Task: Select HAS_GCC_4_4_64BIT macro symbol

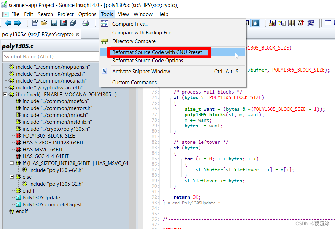Action: [x=45, y=156]
